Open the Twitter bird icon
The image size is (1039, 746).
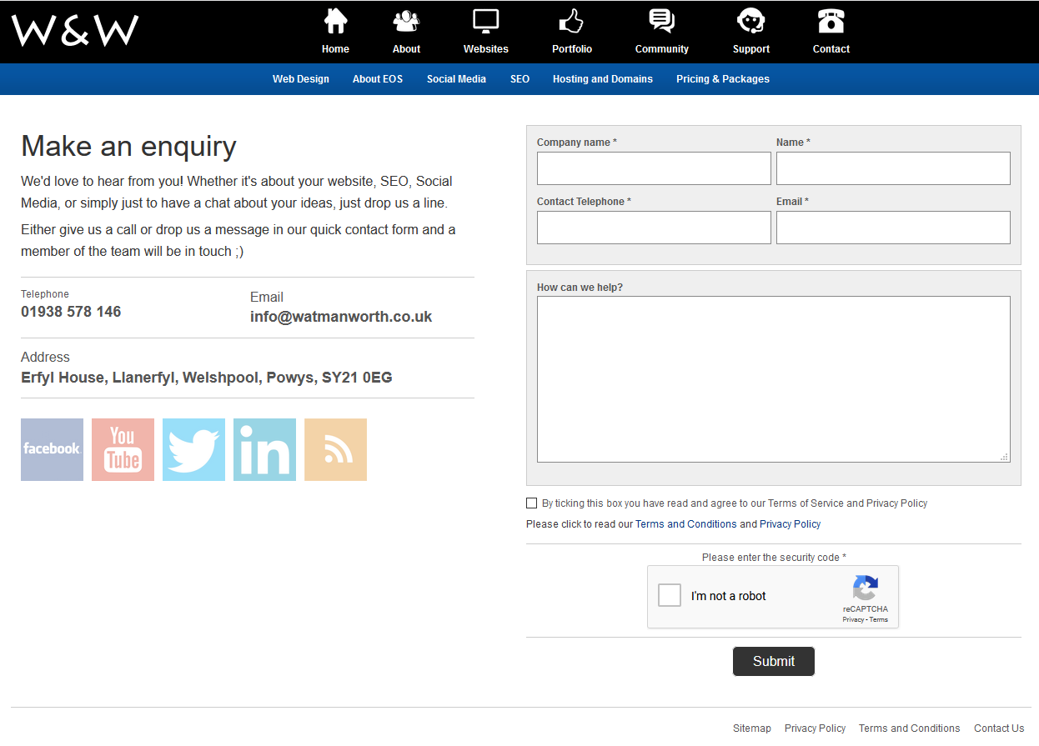point(193,449)
